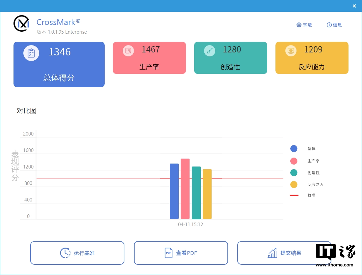Click the clipboard icon on overall score card

(x=31, y=53)
